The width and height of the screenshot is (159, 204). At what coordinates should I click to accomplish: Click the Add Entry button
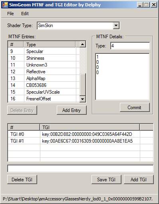click(x=72, y=110)
